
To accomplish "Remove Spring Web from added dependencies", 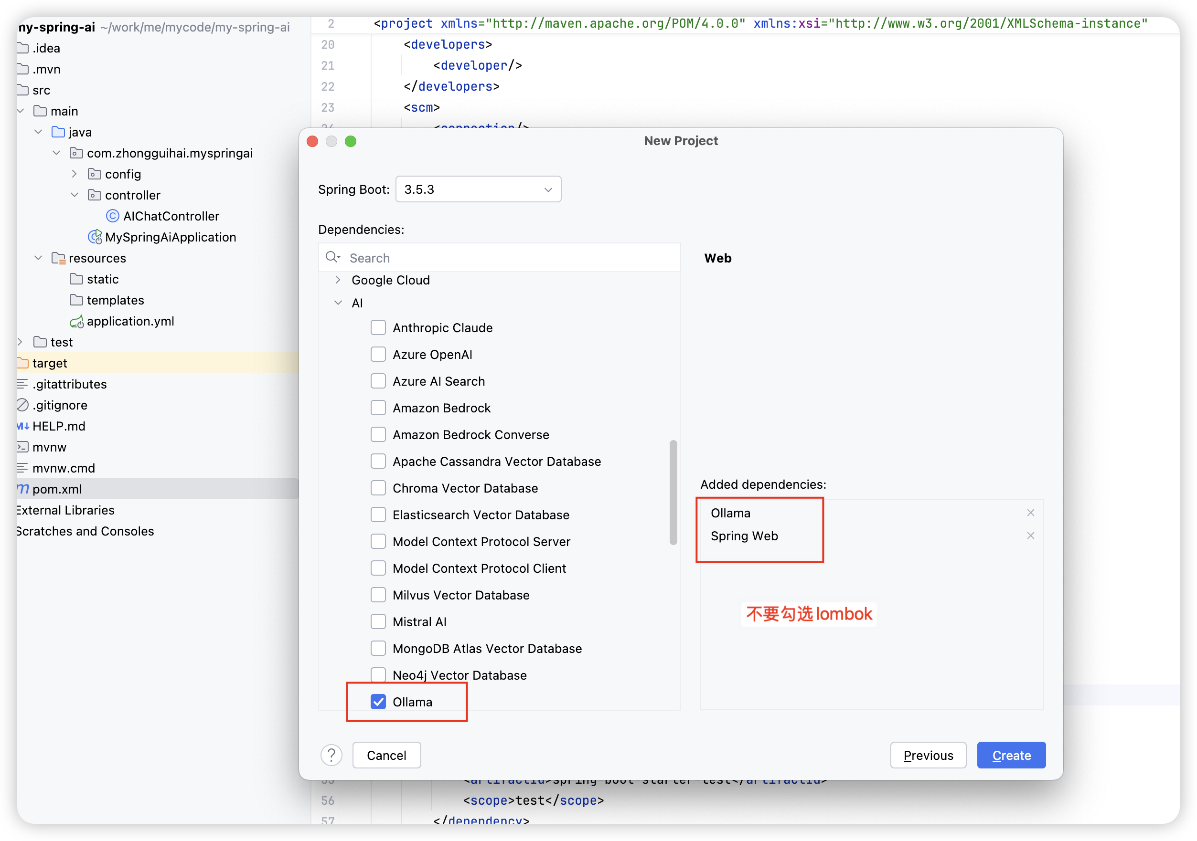I will tap(1030, 536).
